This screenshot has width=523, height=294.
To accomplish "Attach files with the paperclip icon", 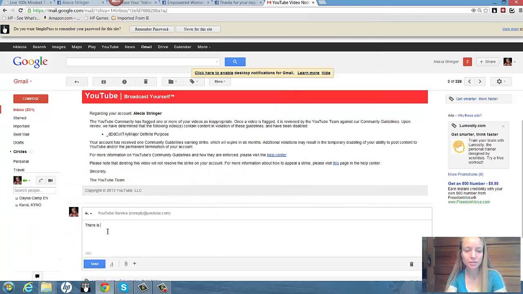I will [x=126, y=264].
